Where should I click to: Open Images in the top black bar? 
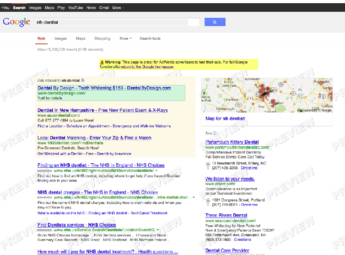coord(35,8)
